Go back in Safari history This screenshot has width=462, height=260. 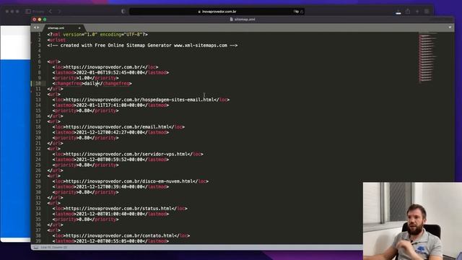point(51,12)
